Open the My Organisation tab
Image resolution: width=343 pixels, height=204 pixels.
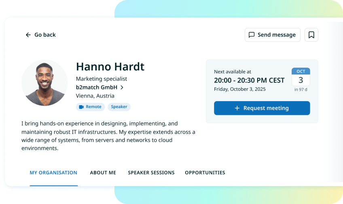pyautogui.click(x=53, y=172)
